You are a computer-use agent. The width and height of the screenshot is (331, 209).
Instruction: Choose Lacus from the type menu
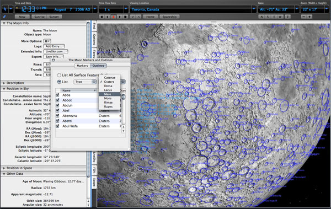pyautogui.click(x=110, y=90)
